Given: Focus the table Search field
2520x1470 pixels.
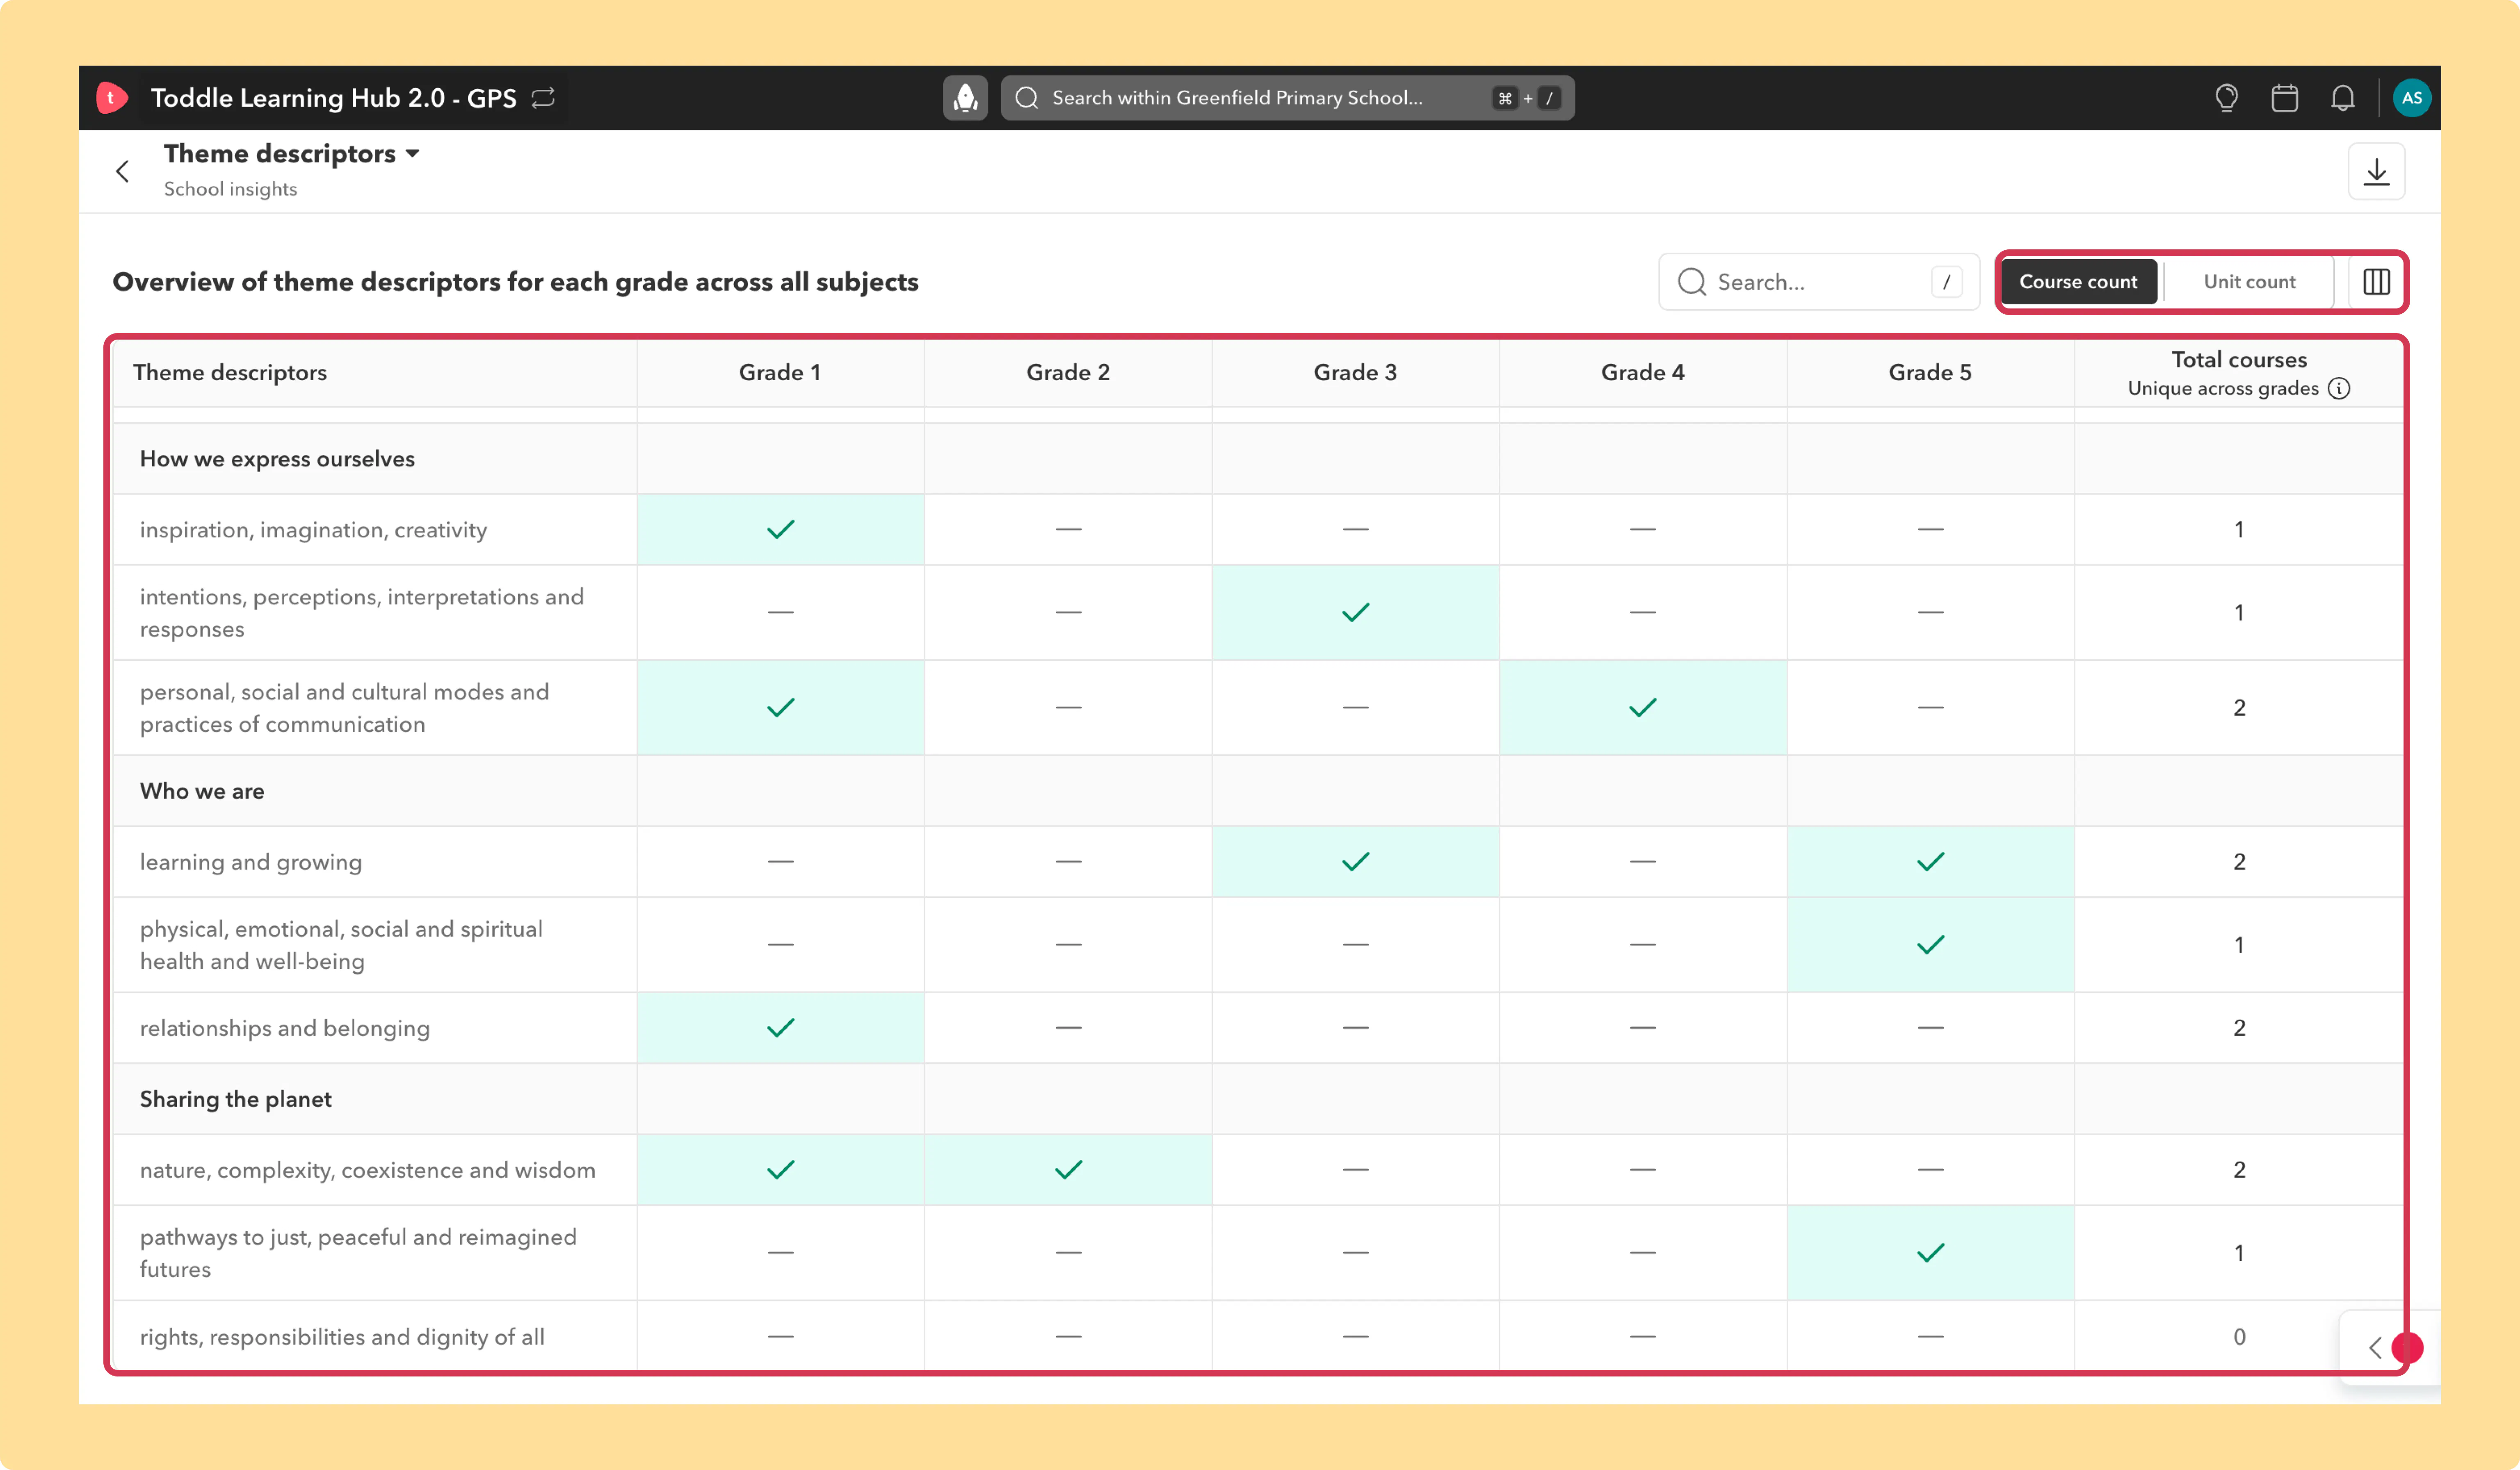Looking at the screenshot, I should [1819, 282].
